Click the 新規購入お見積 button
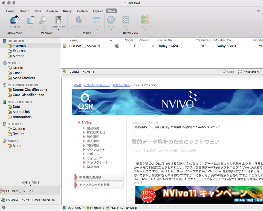This screenshot has width=263, height=211. click(99, 177)
